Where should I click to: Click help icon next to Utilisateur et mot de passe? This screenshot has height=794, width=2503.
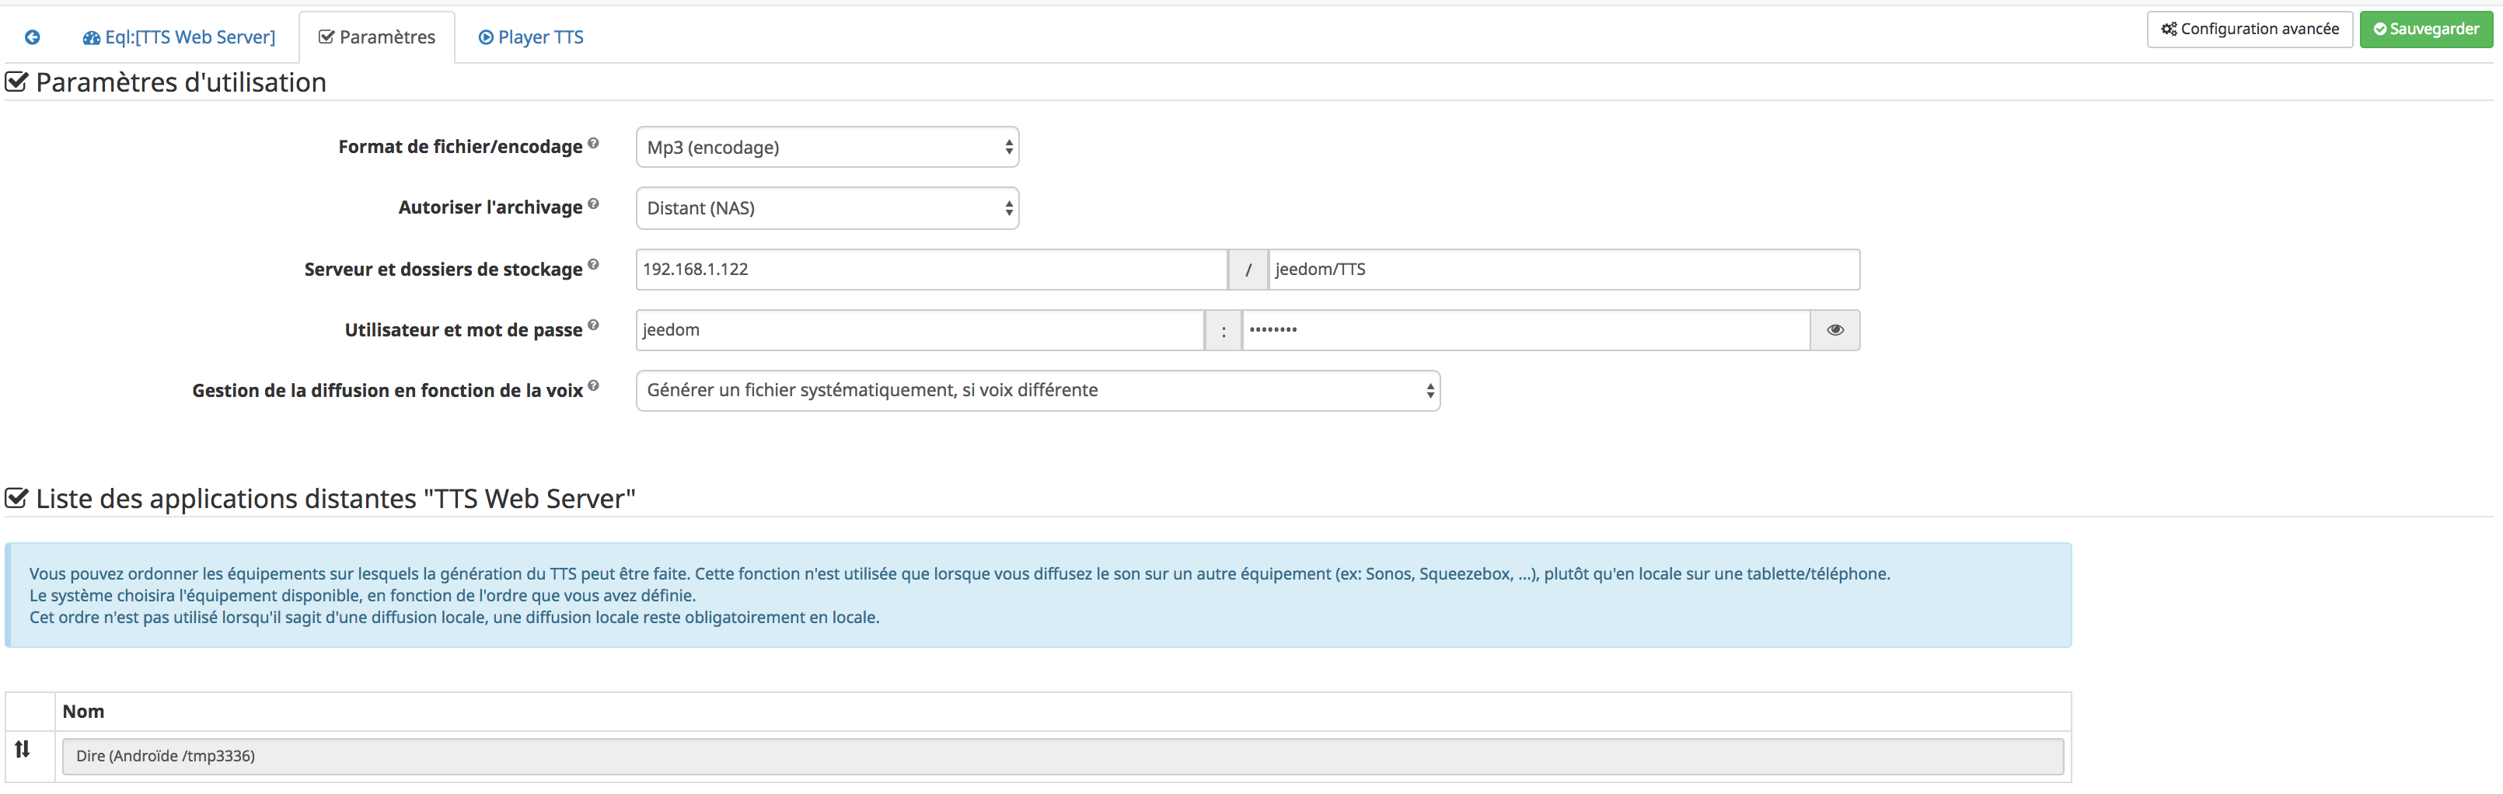point(594,324)
